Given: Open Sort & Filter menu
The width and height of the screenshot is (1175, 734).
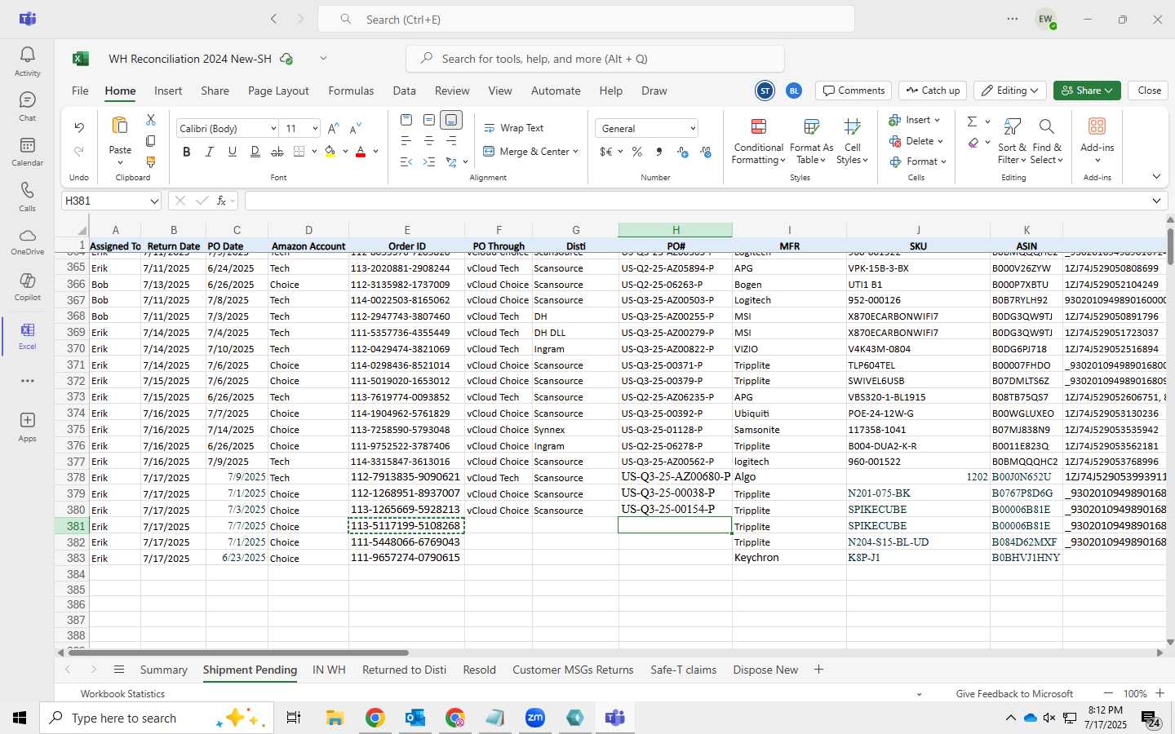Looking at the screenshot, I should coord(1012,140).
